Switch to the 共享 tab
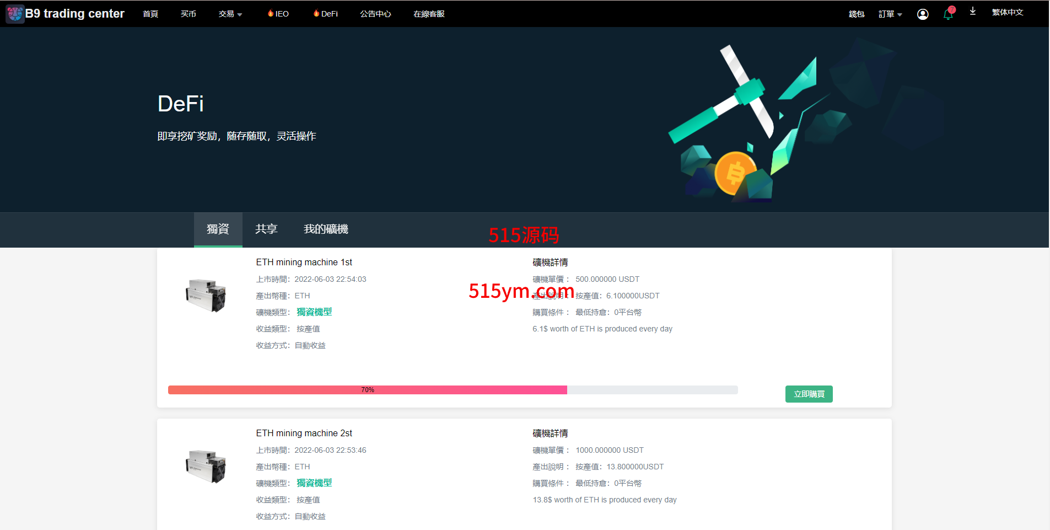The image size is (1050, 530). [266, 229]
